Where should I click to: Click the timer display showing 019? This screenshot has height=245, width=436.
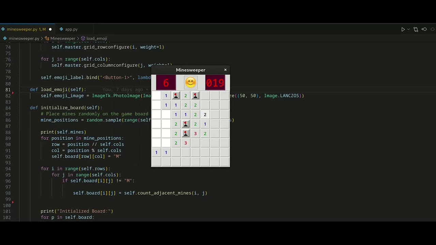click(x=215, y=83)
